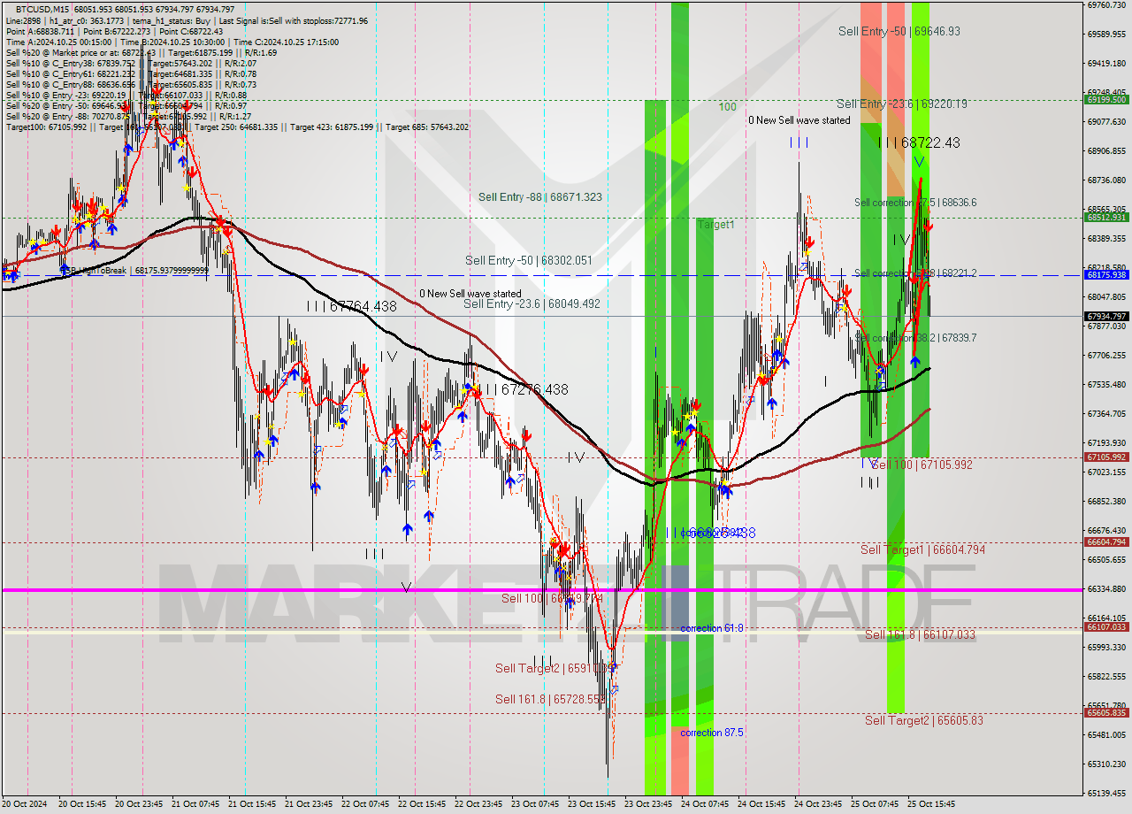
Task: Click the 'Sell correction 38.2 | 67839.7' label
Action: [x=915, y=338]
